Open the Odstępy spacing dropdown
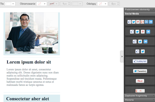This screenshot has height=102, width=155. pyautogui.click(x=102, y=4)
